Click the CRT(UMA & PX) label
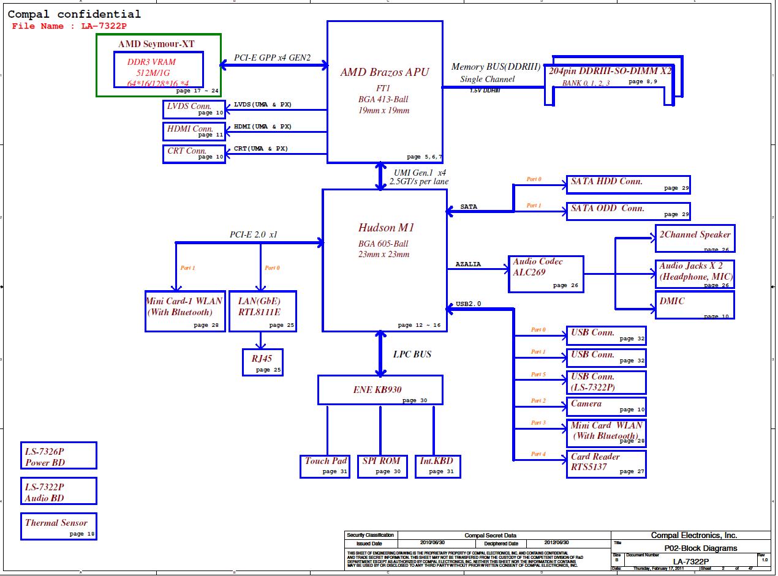This screenshot has height=576, width=778. click(261, 149)
